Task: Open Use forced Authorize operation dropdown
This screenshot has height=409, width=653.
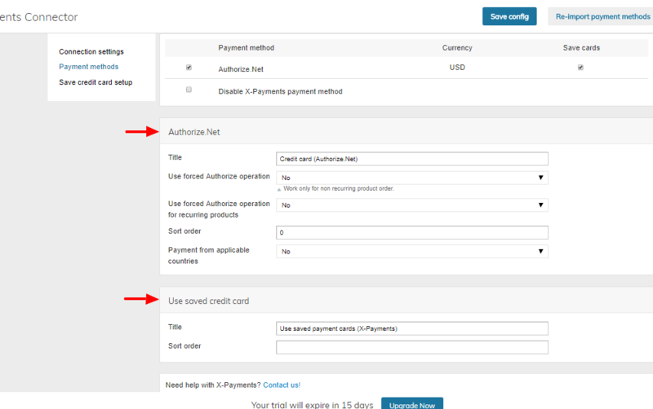Action: tap(412, 178)
